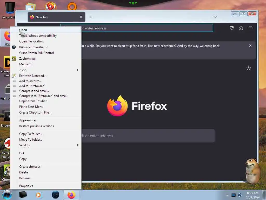This screenshot has width=266, height=200.
Task: Choose Delete in the context menu
Action: [x=46, y=172]
